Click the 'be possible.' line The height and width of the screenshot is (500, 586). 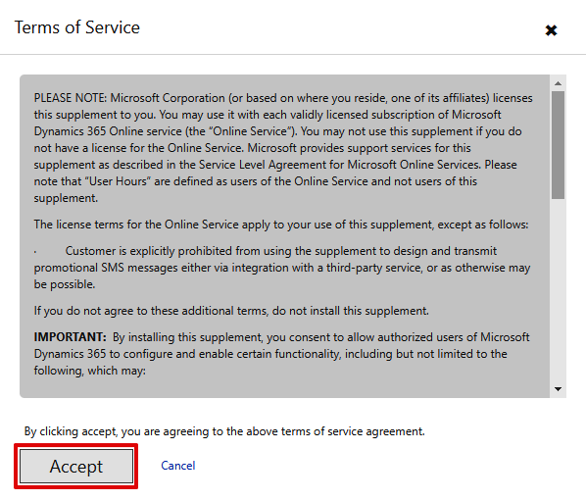65,284
